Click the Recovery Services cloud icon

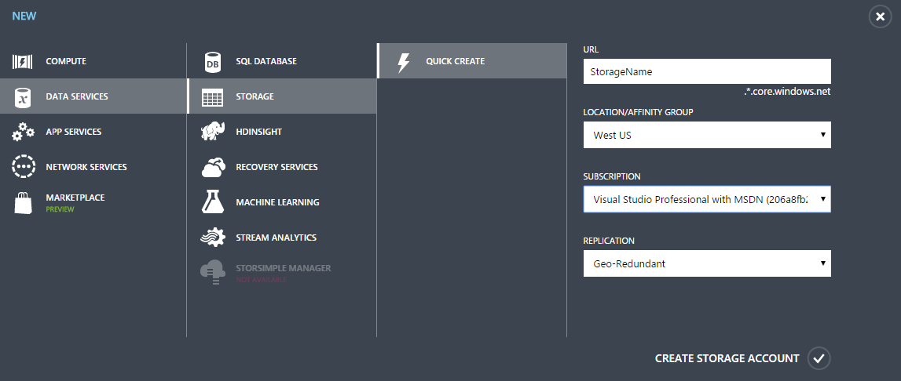tap(213, 167)
